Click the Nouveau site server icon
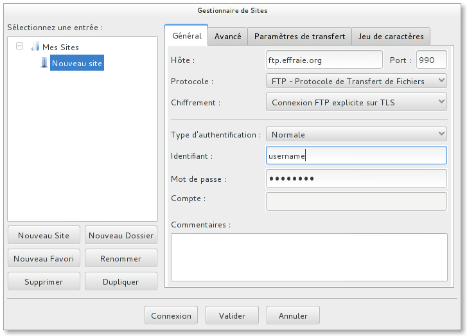 [44, 63]
